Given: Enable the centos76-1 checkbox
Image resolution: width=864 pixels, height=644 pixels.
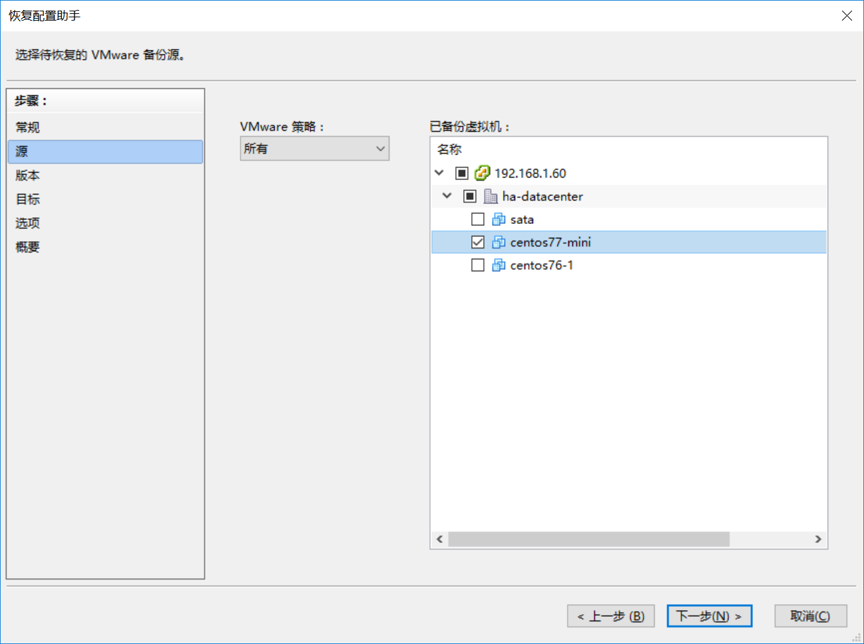Looking at the screenshot, I should click(x=477, y=265).
